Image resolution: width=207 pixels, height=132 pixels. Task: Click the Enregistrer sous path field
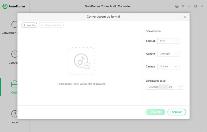click(x=160, y=87)
